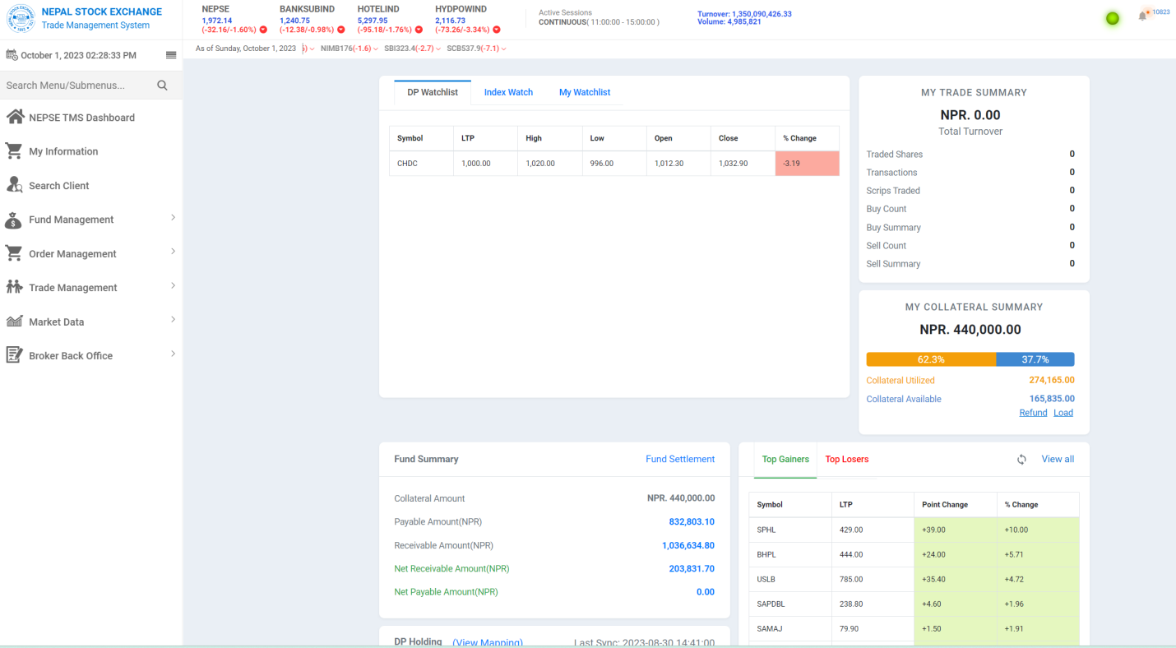Viewport: 1176px width, 648px height.
Task: Switch to the Index Watch tab
Action: [x=508, y=92]
